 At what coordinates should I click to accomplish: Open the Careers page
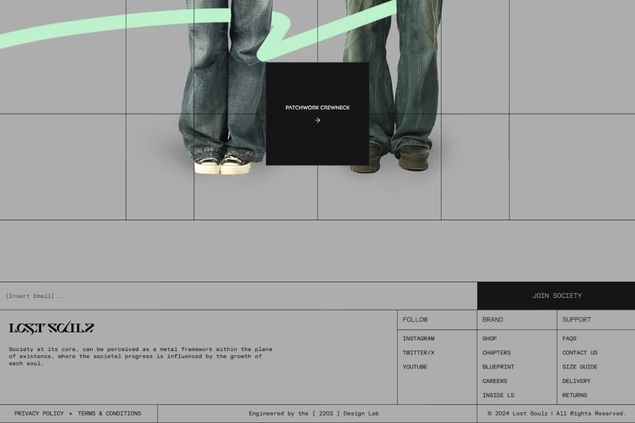pos(495,380)
